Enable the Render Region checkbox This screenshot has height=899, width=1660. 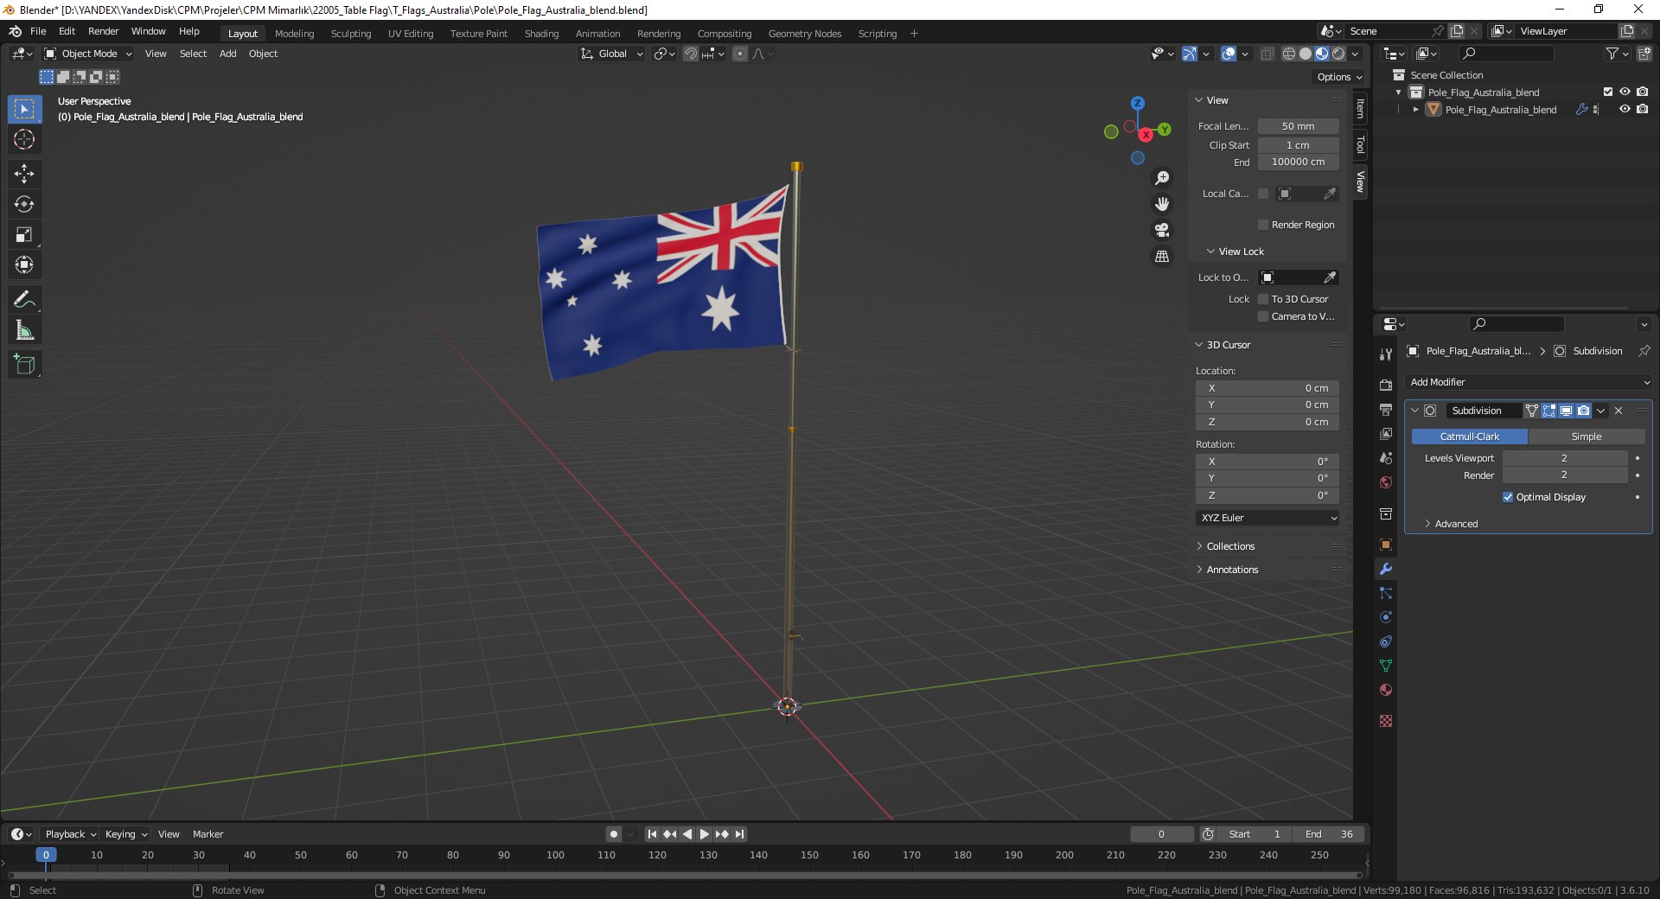point(1263,225)
